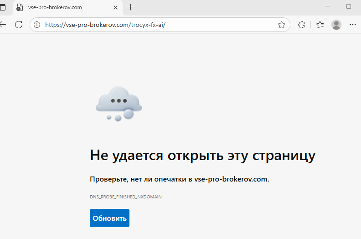Click the error cloud illustration
Screen dimensions: 361x239
119,103
